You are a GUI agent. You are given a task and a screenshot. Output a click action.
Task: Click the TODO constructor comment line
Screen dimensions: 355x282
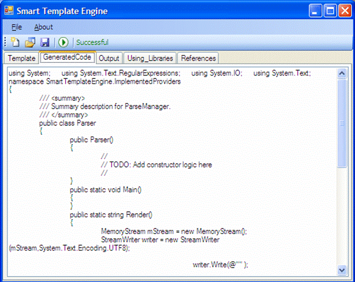[x=156, y=164]
